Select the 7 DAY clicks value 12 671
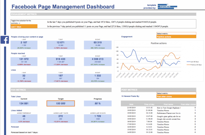Screen dimensions: 205x135 click(61, 42)
